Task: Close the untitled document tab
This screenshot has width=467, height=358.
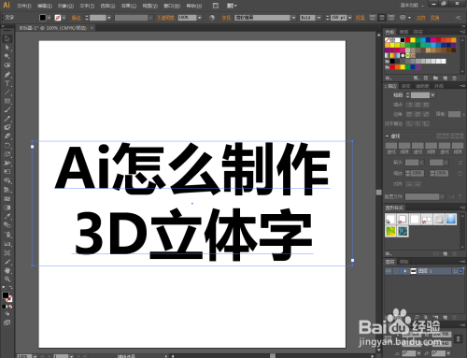Action: (x=92, y=28)
